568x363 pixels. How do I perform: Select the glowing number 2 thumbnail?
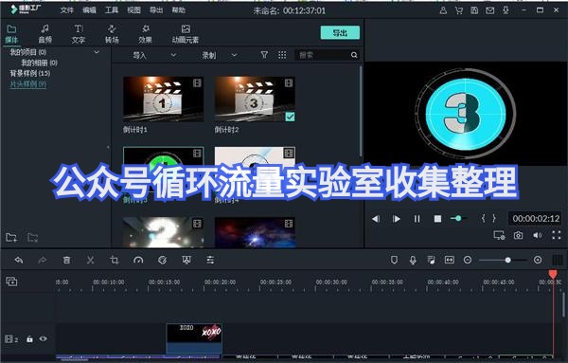click(x=164, y=232)
